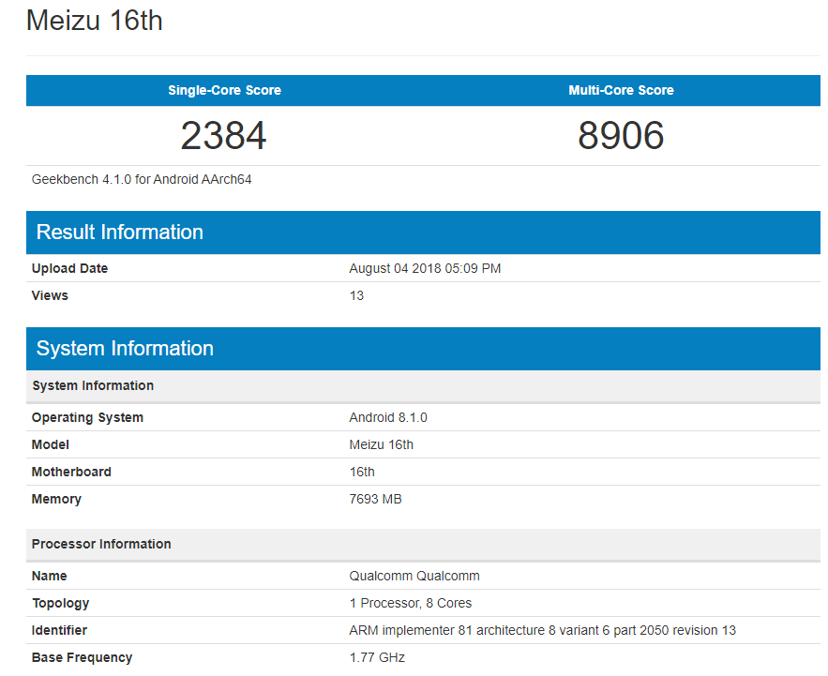Click the 1.77 GHz base frequency value
Viewport: 828px width, 676px height.
377,657
